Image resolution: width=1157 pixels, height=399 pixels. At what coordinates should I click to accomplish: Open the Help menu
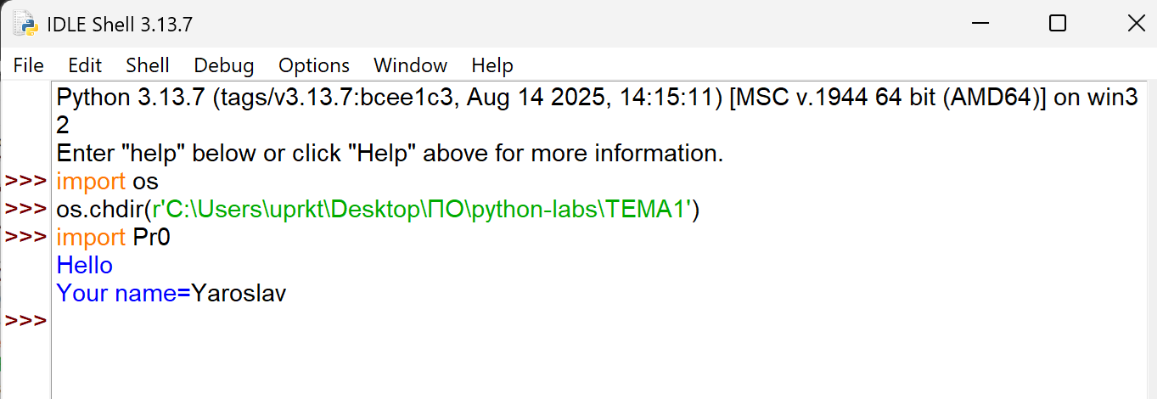(x=492, y=65)
